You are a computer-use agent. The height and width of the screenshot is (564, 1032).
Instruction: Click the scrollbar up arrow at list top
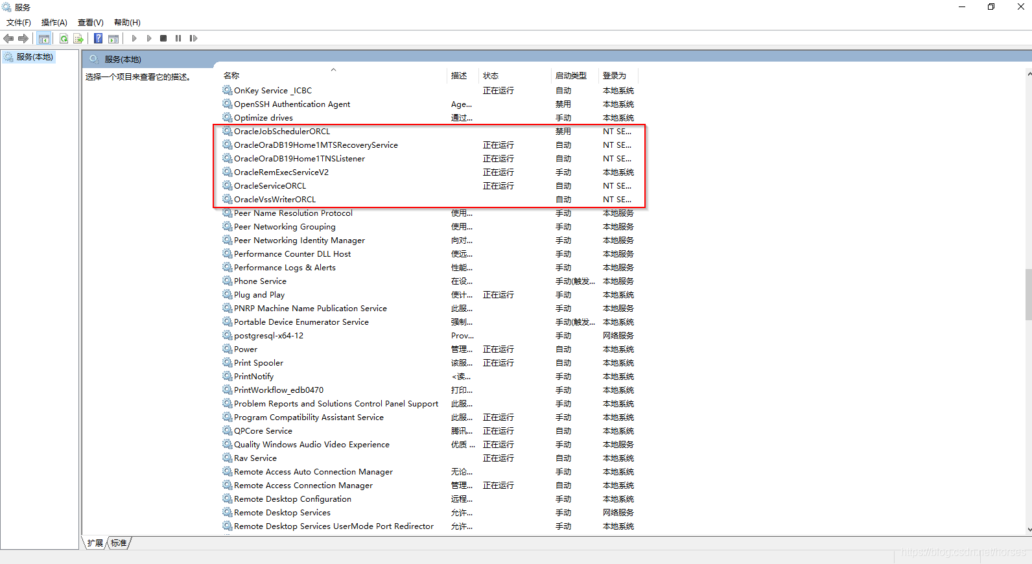(1028, 75)
